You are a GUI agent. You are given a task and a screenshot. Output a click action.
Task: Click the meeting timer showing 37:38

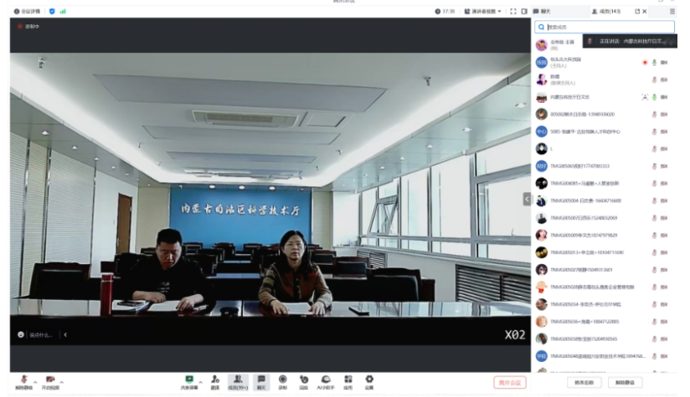[445, 12]
